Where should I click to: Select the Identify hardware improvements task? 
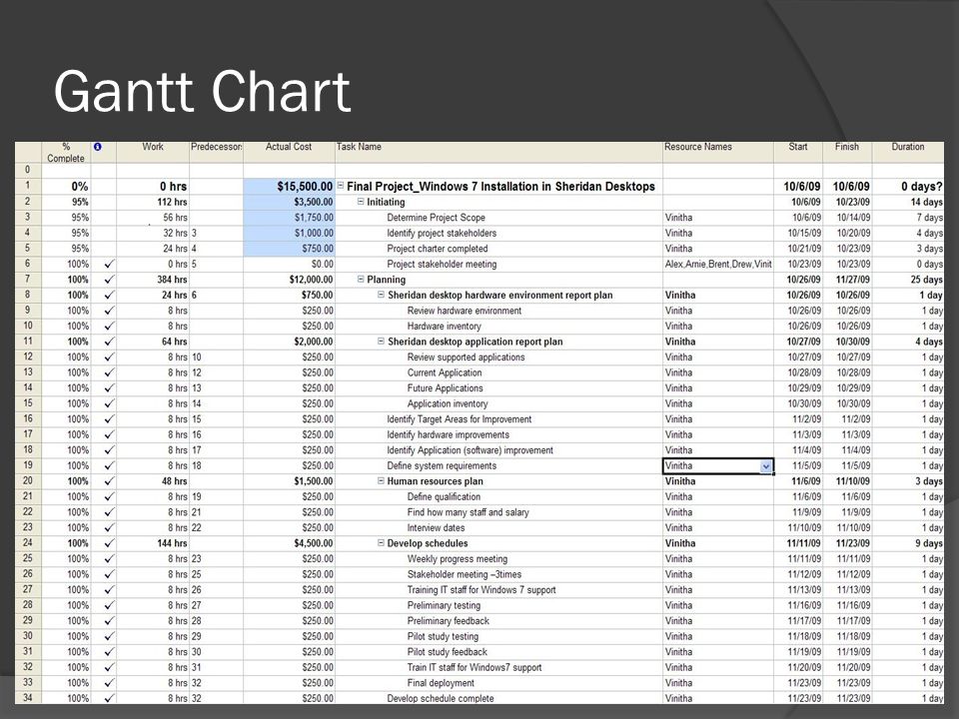coord(448,434)
